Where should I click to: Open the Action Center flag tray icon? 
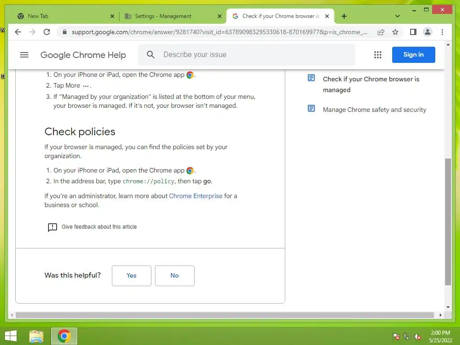click(396, 336)
